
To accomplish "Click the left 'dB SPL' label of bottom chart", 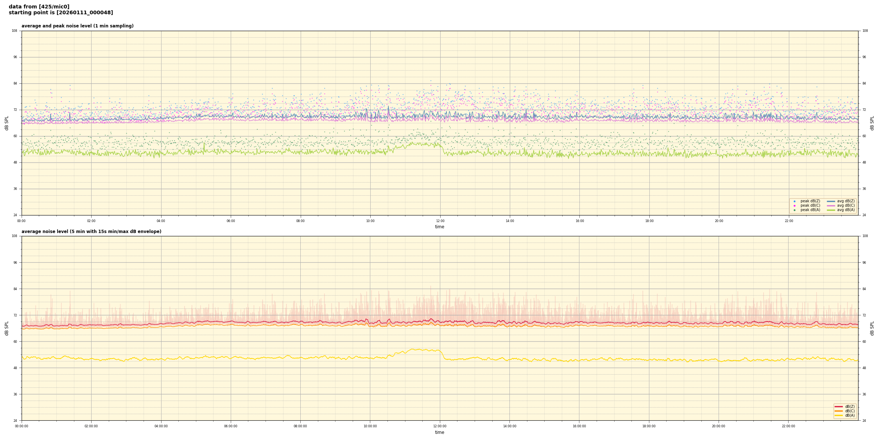I will [x=7, y=328].
